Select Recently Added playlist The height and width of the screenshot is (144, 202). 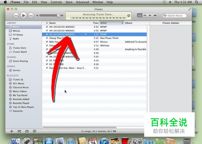click(24, 99)
